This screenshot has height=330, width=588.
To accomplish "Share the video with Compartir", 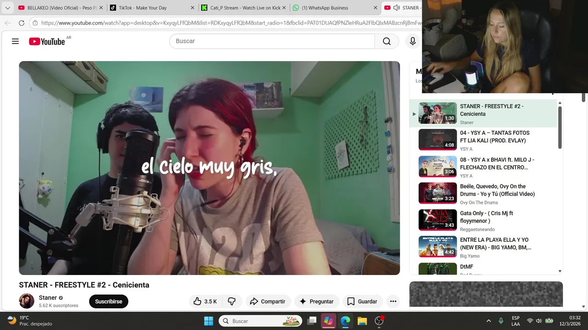I will pos(268,301).
